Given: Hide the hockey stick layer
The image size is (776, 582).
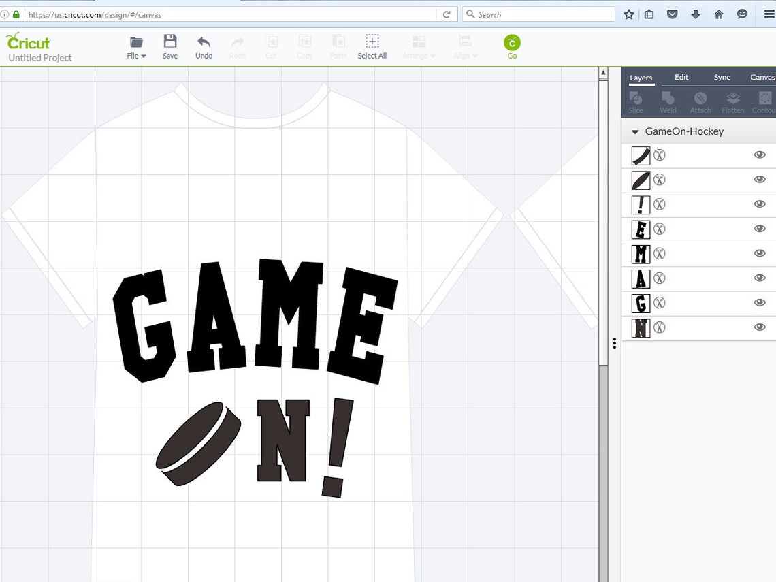Looking at the screenshot, I should (x=760, y=155).
